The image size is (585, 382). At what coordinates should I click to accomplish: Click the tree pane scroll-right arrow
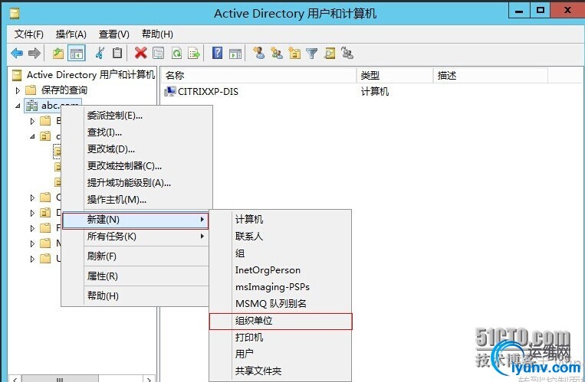150,379
